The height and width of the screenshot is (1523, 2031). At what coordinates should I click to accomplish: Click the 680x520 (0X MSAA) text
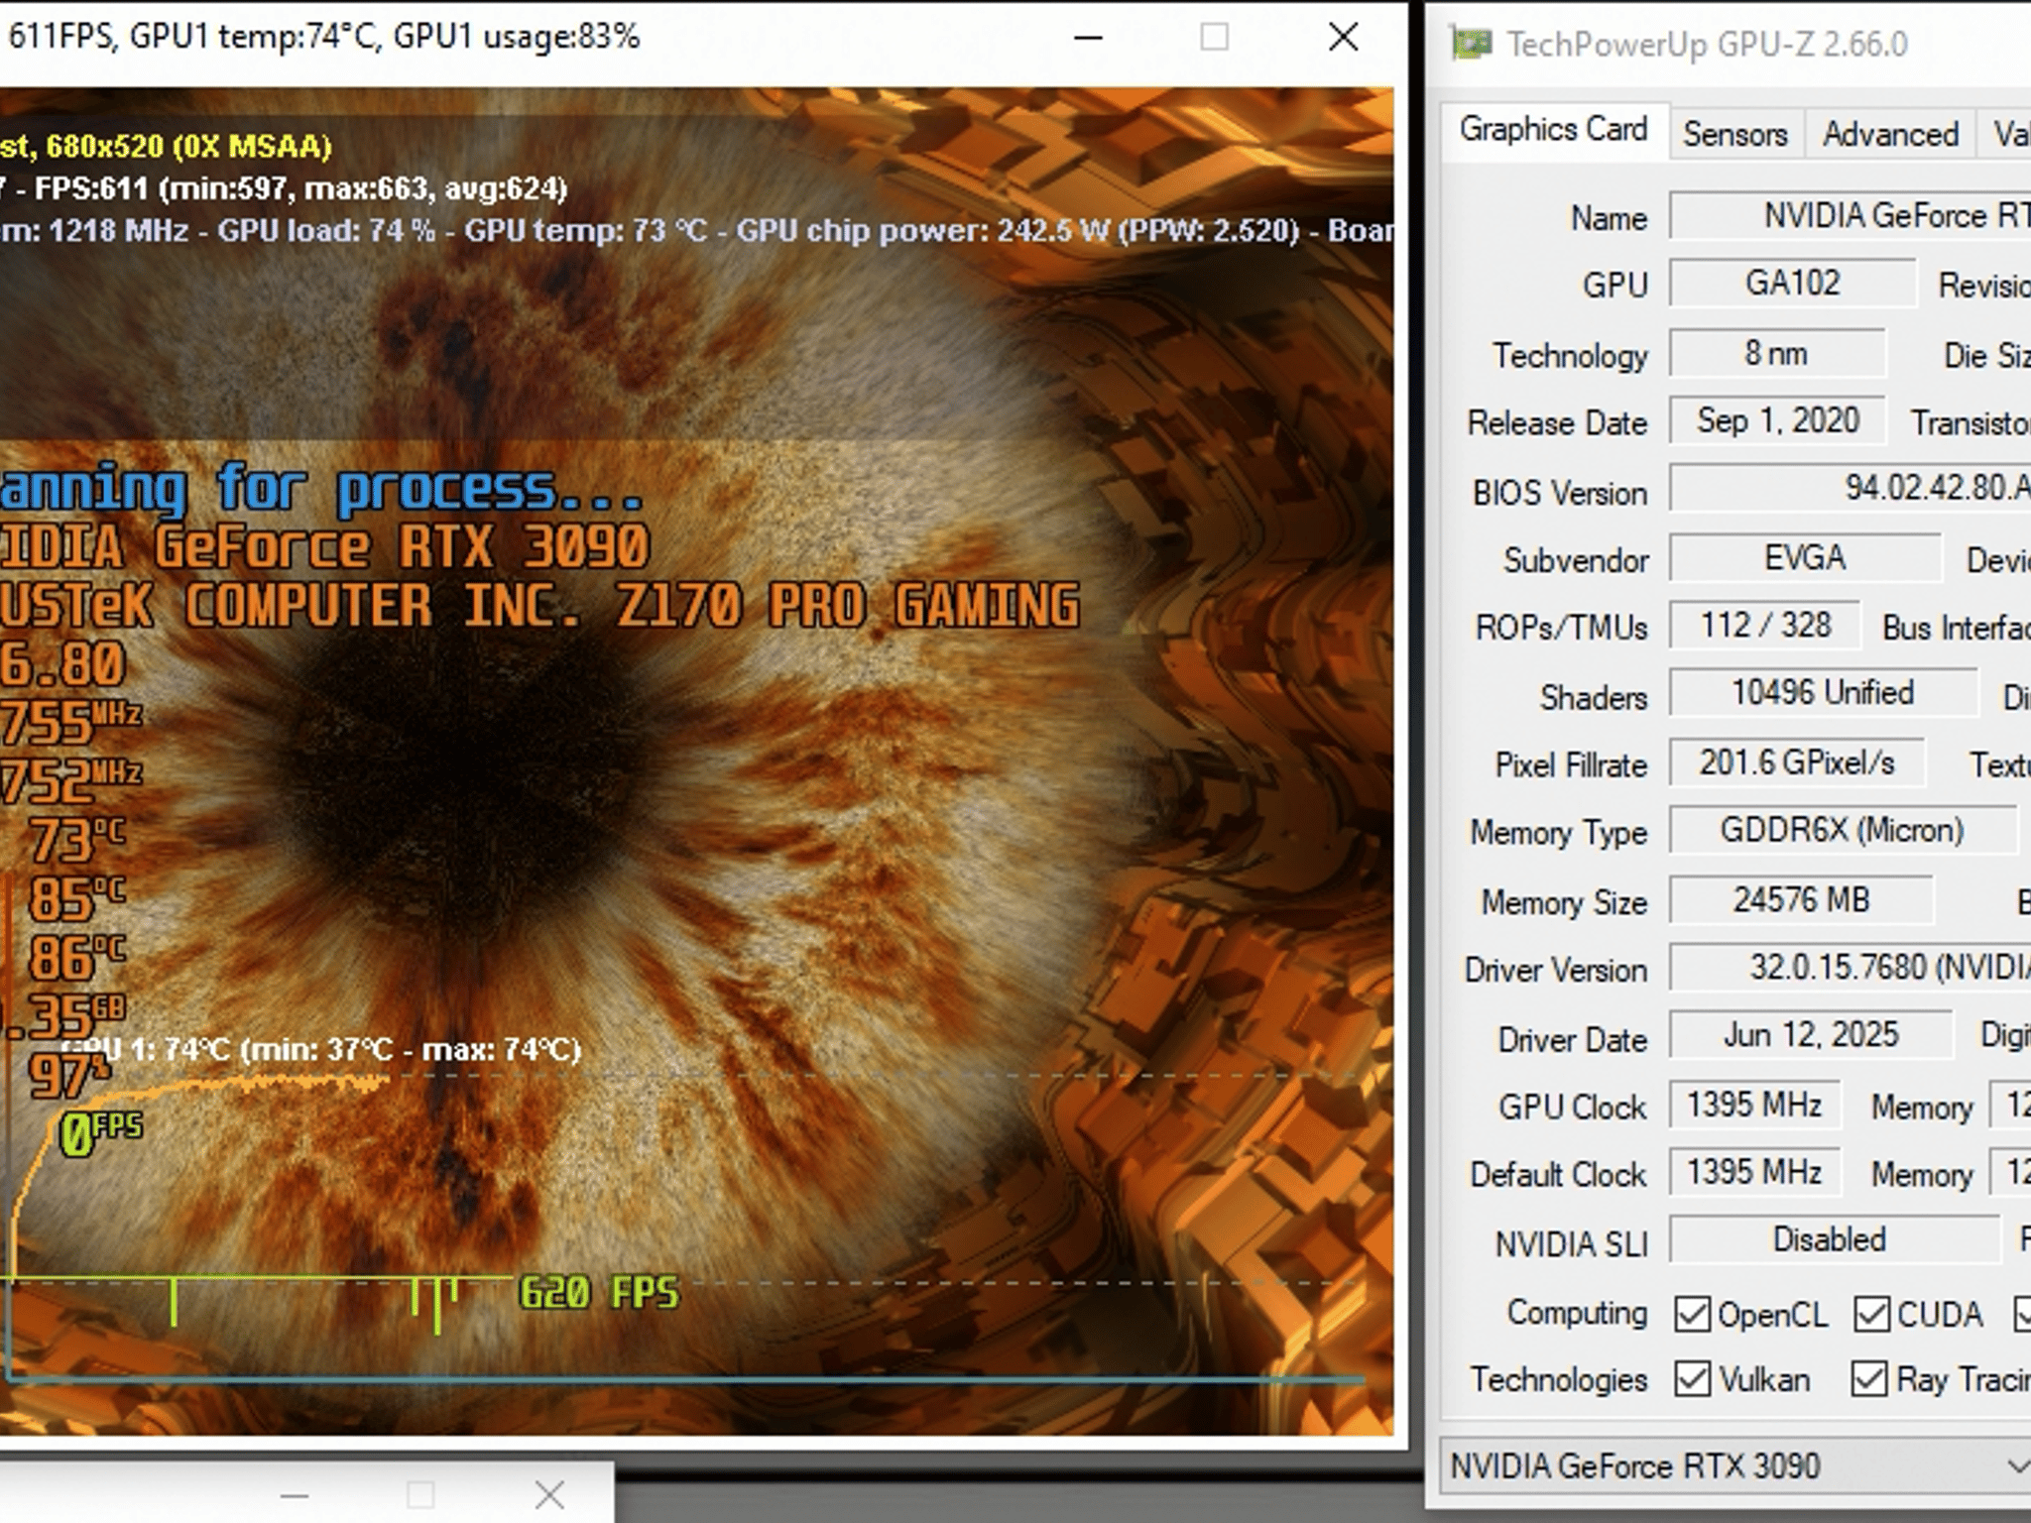point(188,147)
